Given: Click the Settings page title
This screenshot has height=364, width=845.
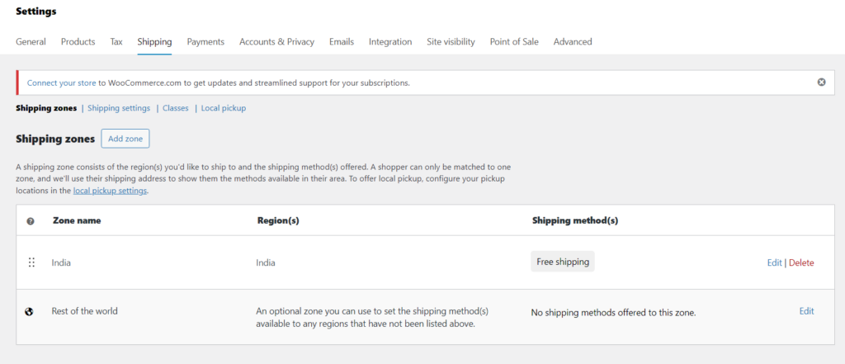Looking at the screenshot, I should point(36,12).
